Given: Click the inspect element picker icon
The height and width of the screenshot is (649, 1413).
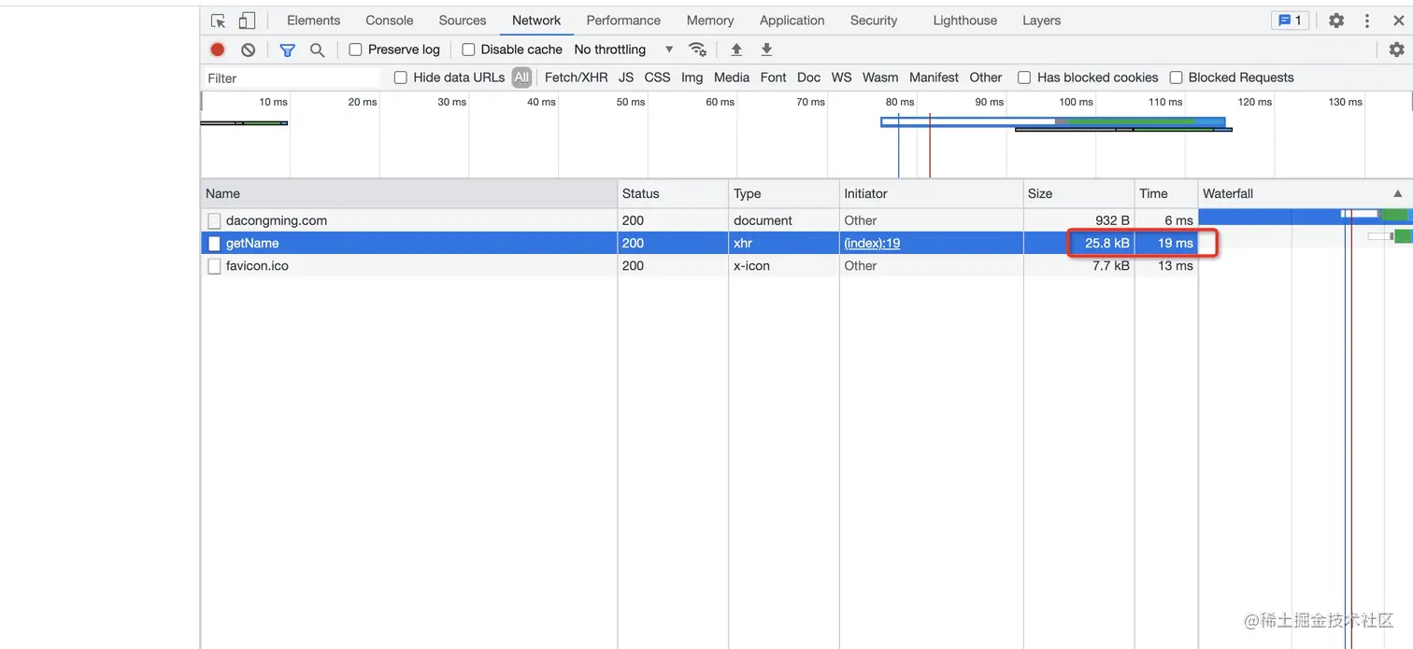Looking at the screenshot, I should tap(218, 21).
